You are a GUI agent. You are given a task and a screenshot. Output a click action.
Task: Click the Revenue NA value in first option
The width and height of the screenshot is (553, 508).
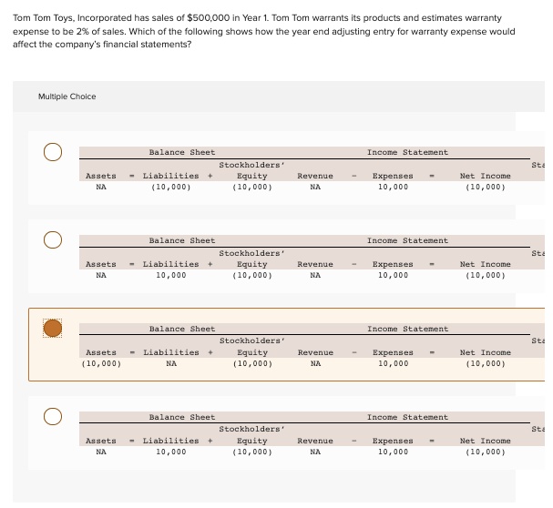[315, 187]
